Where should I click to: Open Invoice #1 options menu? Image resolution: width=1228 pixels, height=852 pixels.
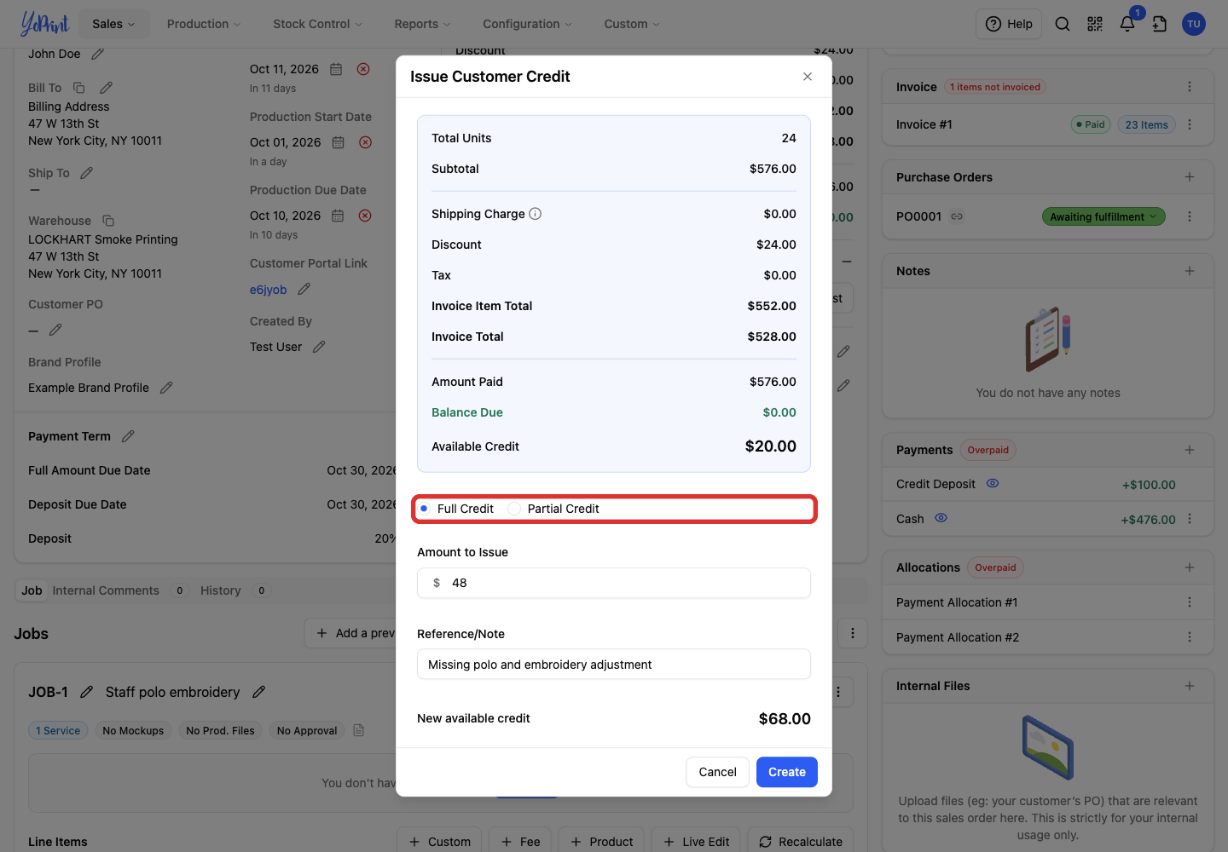tap(1190, 124)
